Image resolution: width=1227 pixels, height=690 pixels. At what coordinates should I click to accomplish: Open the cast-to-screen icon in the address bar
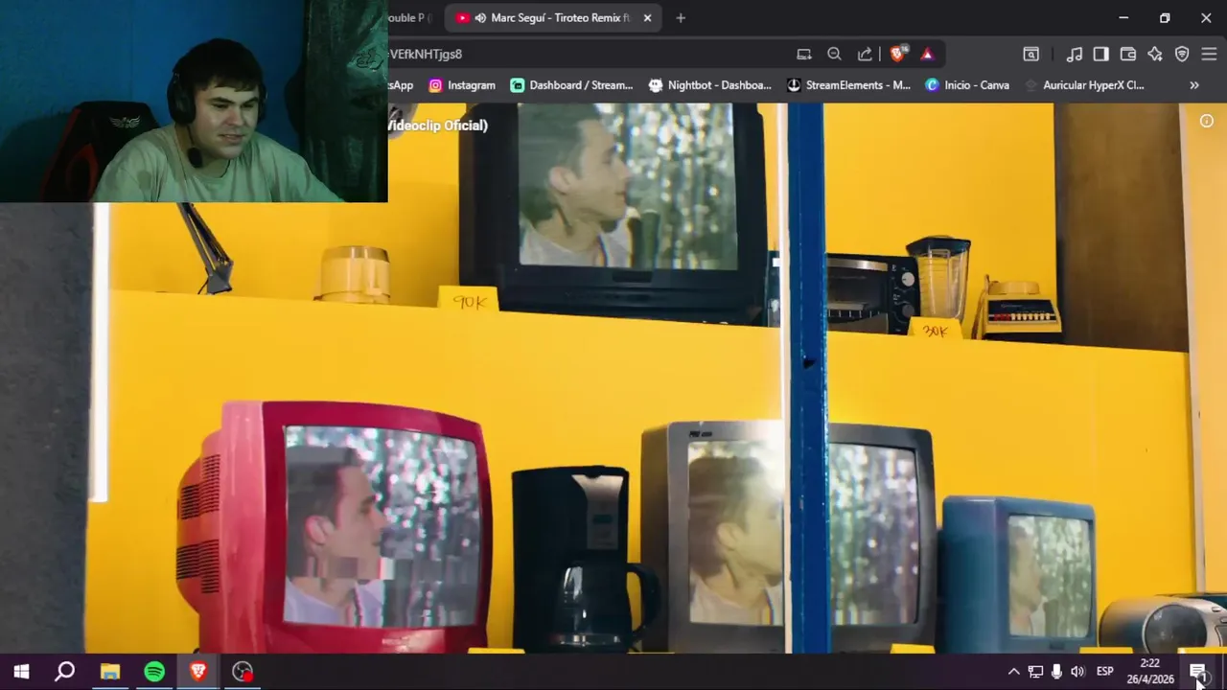(x=804, y=55)
